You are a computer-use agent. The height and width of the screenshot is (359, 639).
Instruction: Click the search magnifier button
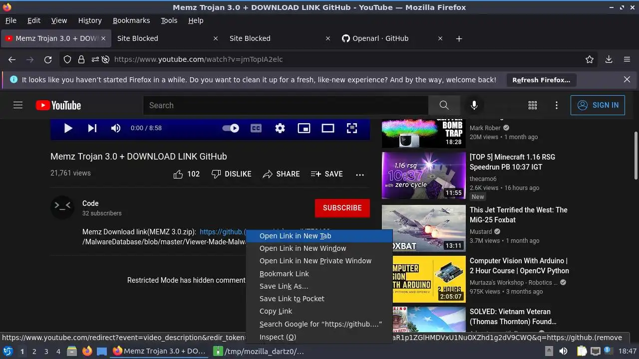click(444, 105)
